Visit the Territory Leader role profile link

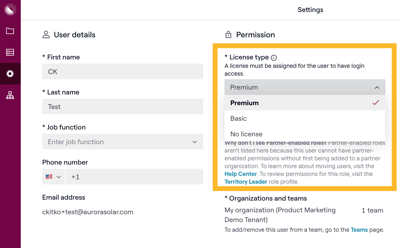coord(246,182)
